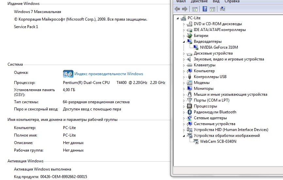Expand the Контроллеры USB node
The width and height of the screenshot is (283, 180).
coord(184,77)
